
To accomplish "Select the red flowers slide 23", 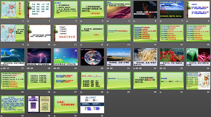I will tap(172, 57).
